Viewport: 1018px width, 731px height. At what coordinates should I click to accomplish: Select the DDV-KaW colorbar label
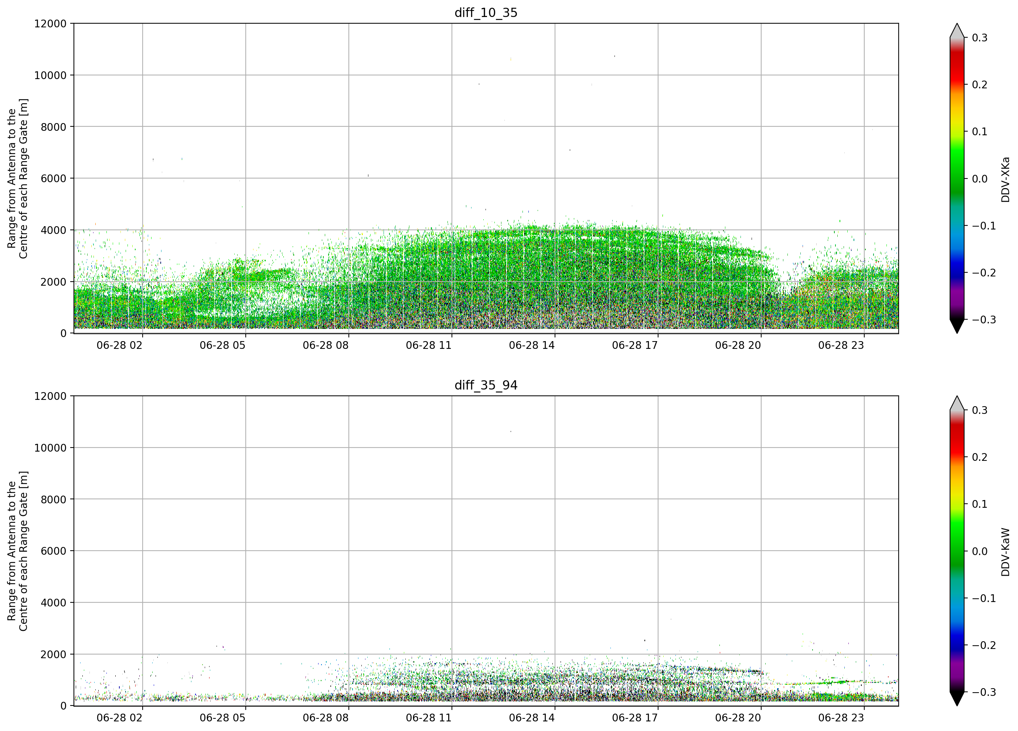pyautogui.click(x=1005, y=552)
